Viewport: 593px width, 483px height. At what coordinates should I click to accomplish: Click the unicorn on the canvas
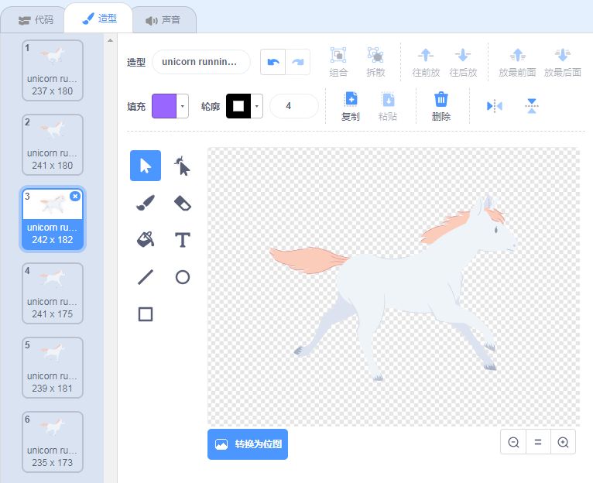point(393,287)
